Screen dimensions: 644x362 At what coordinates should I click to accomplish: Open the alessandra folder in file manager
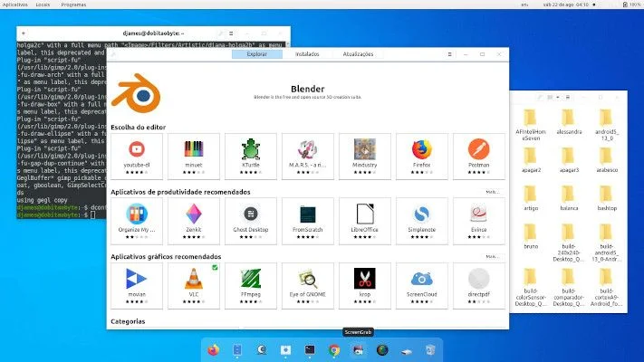point(569,121)
